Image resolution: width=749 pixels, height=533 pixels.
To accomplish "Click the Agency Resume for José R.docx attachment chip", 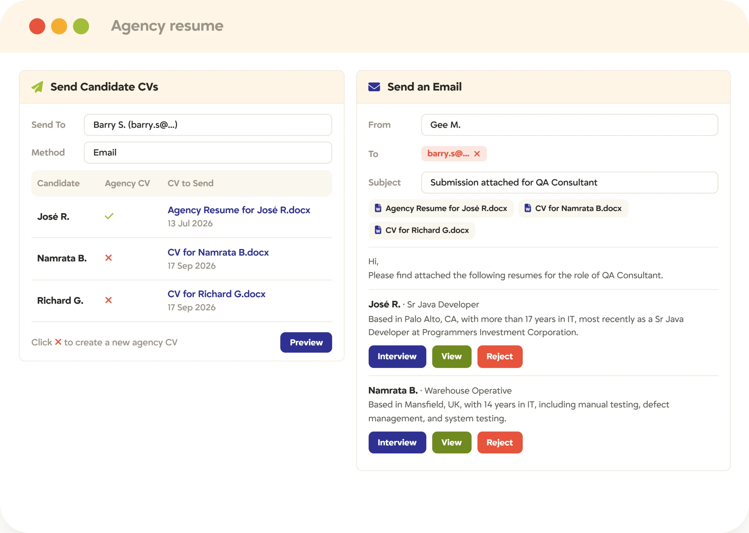I will tap(441, 208).
